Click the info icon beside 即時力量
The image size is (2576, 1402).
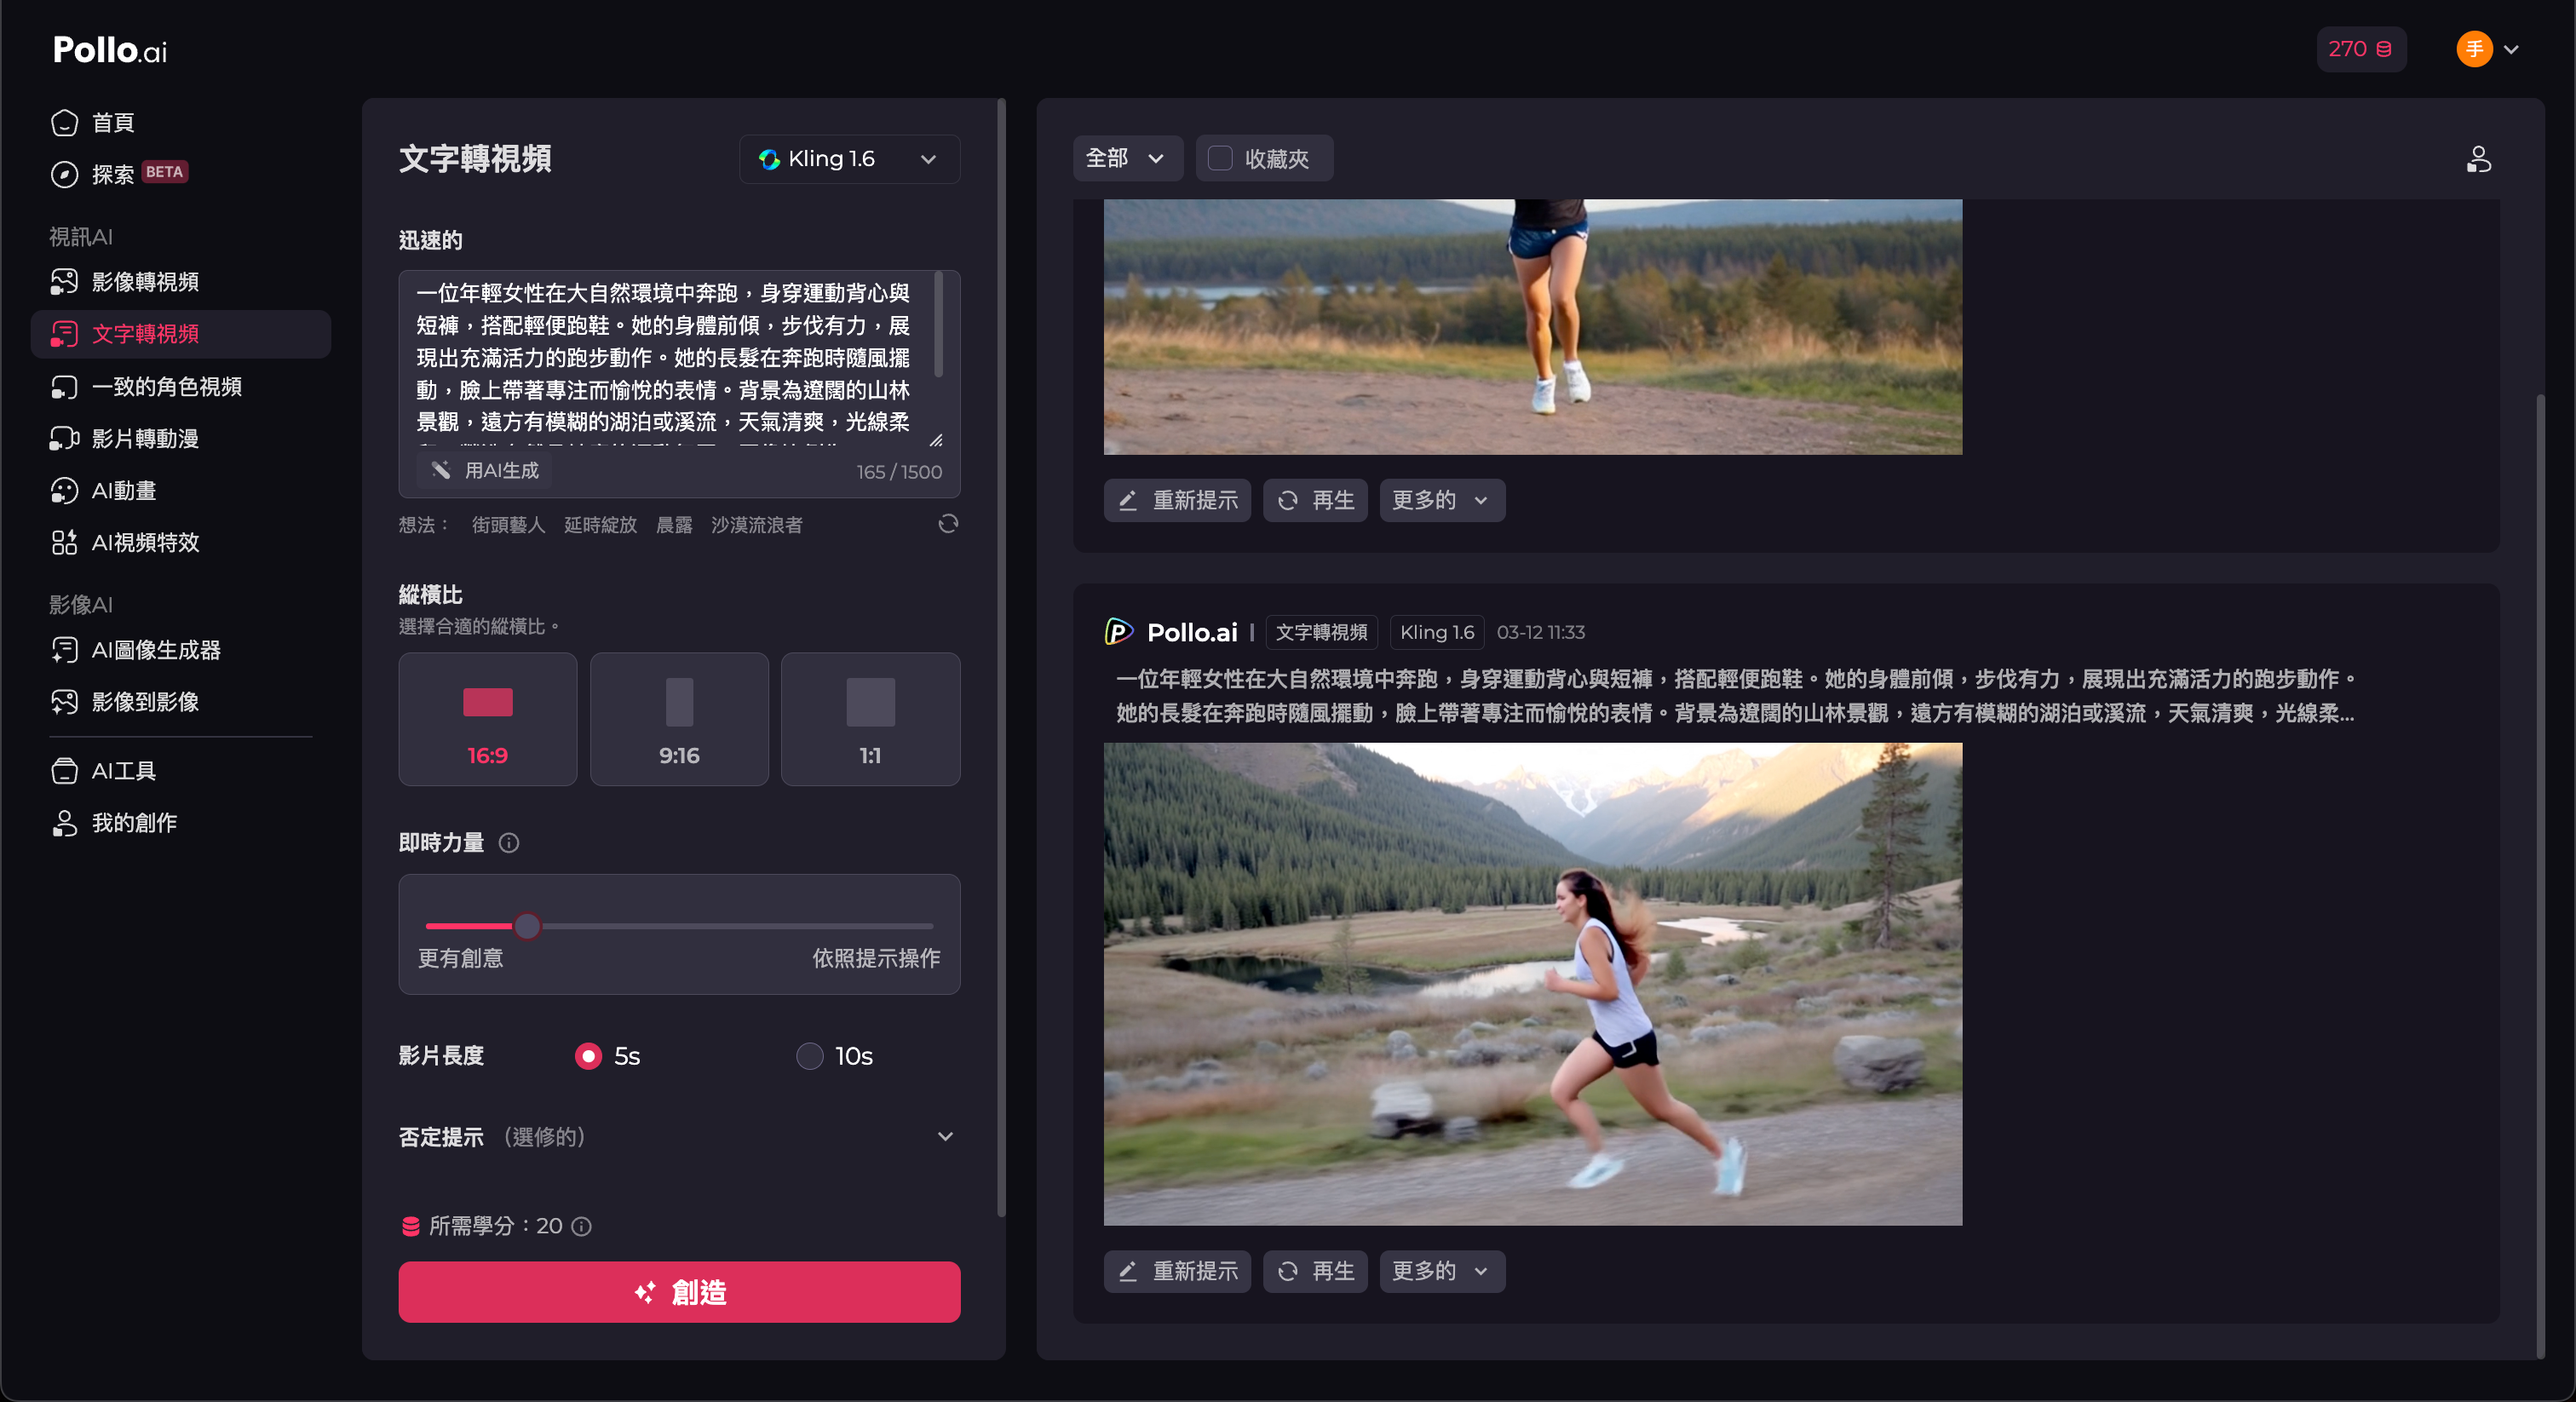pos(508,843)
